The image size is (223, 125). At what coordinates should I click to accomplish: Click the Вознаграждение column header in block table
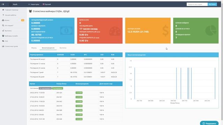pyautogui.click(x=82, y=84)
